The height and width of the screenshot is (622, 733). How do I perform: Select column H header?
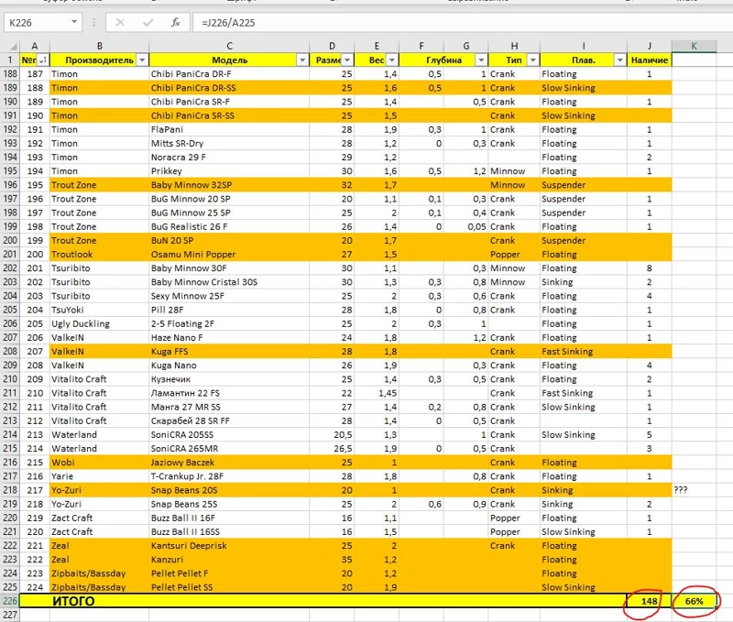514,46
